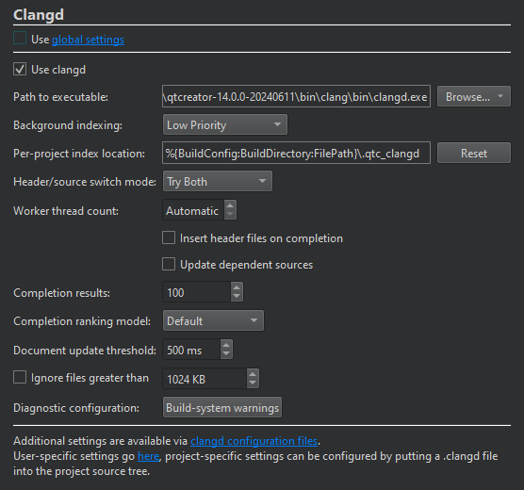Click the Clangd section heading
Image resolution: width=524 pixels, height=490 pixels.
(39, 15)
